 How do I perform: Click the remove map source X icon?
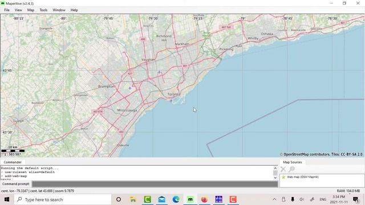tap(283, 169)
